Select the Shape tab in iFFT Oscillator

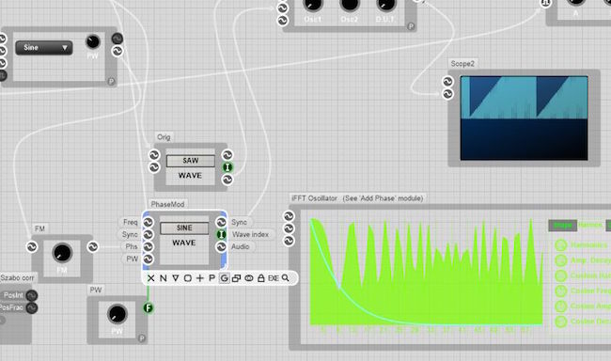562,225
